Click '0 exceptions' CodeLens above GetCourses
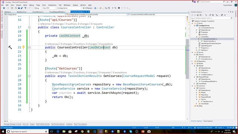 pyautogui.click(x=120, y=73)
